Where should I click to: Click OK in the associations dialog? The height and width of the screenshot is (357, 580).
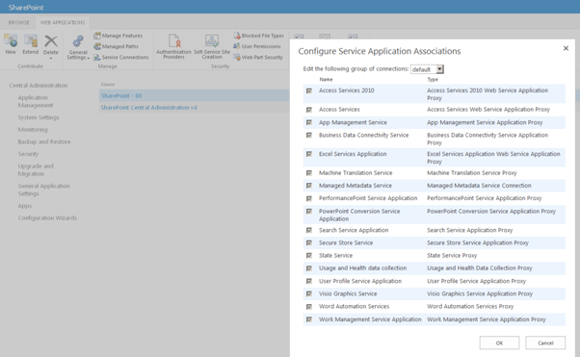(x=499, y=343)
